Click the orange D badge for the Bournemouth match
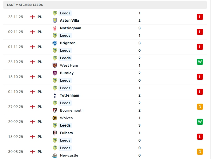 coord(200,107)
